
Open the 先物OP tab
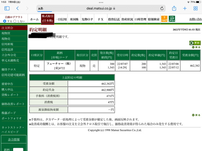point(87,19)
